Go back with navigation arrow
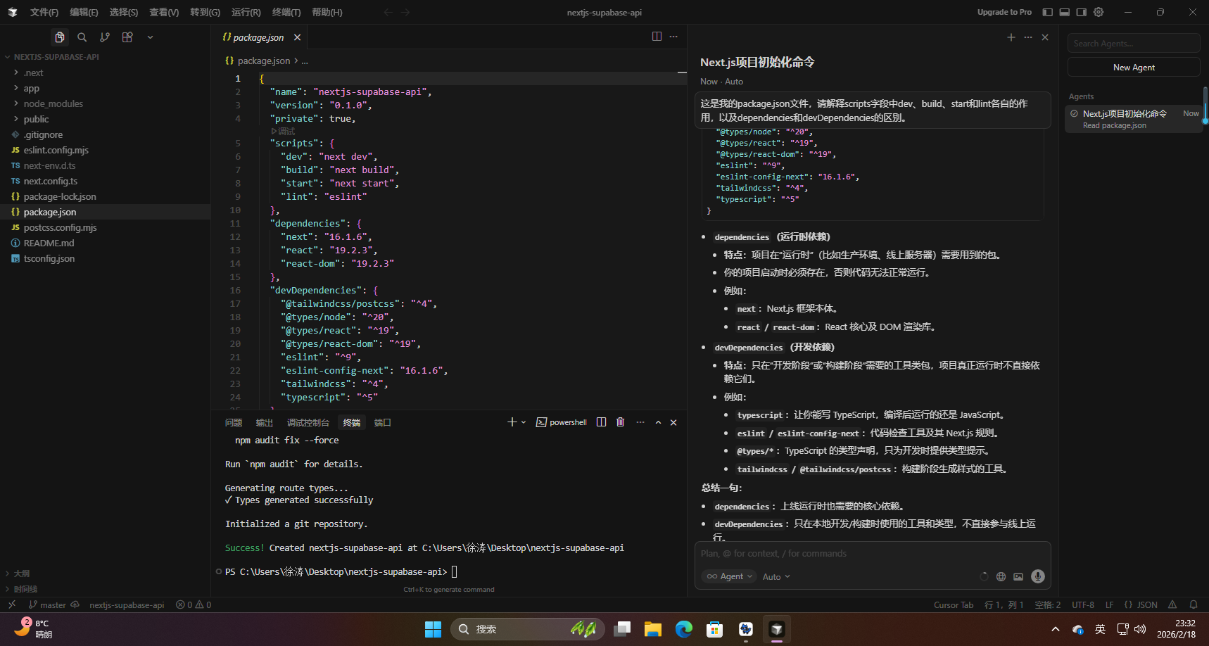The width and height of the screenshot is (1209, 646). click(x=388, y=12)
